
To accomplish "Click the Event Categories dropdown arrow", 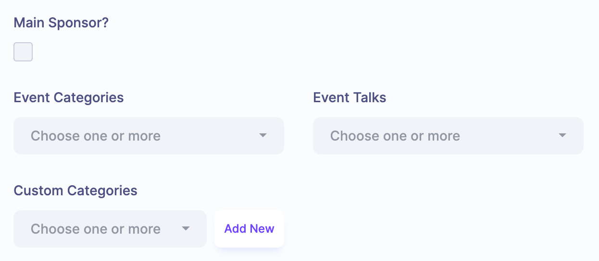I will point(263,136).
